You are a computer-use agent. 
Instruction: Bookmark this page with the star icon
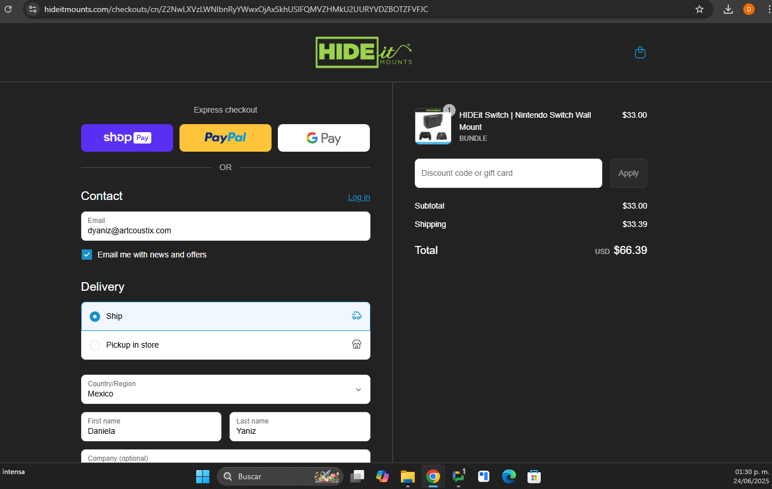[700, 9]
